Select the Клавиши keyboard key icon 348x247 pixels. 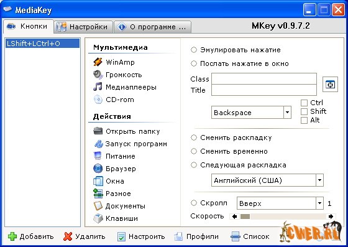pyautogui.click(x=98, y=218)
